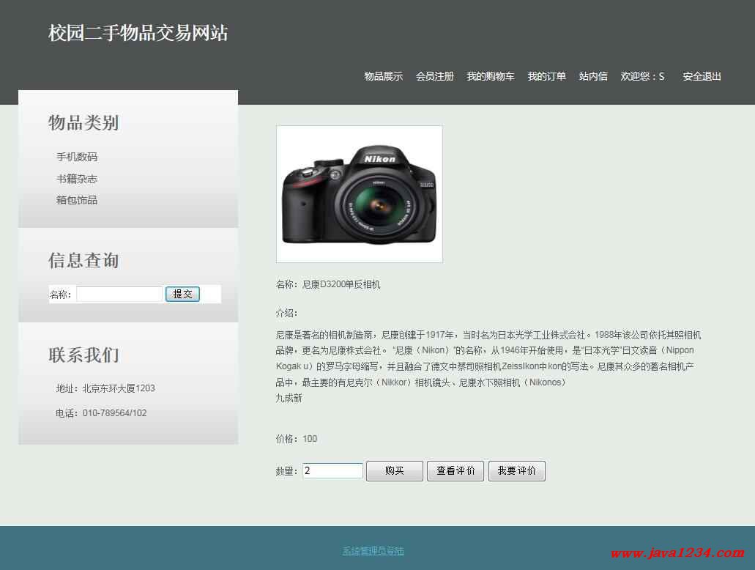Follow the 系统管理员登陆 footer link

373,551
